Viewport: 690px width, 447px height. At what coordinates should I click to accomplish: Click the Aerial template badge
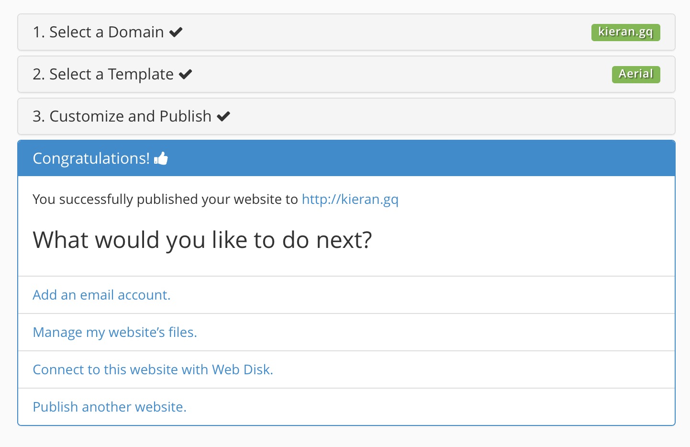coord(636,74)
